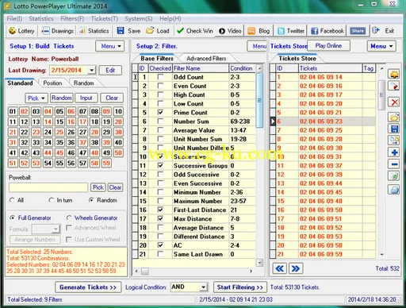406x308 pixels.
Task: Open the Blog toolbar link
Action: coord(259,31)
